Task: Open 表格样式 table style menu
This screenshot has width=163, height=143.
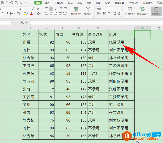Action: (x=142, y=11)
